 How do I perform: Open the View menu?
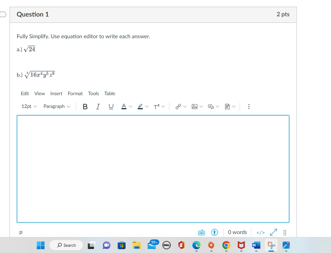[x=40, y=94]
